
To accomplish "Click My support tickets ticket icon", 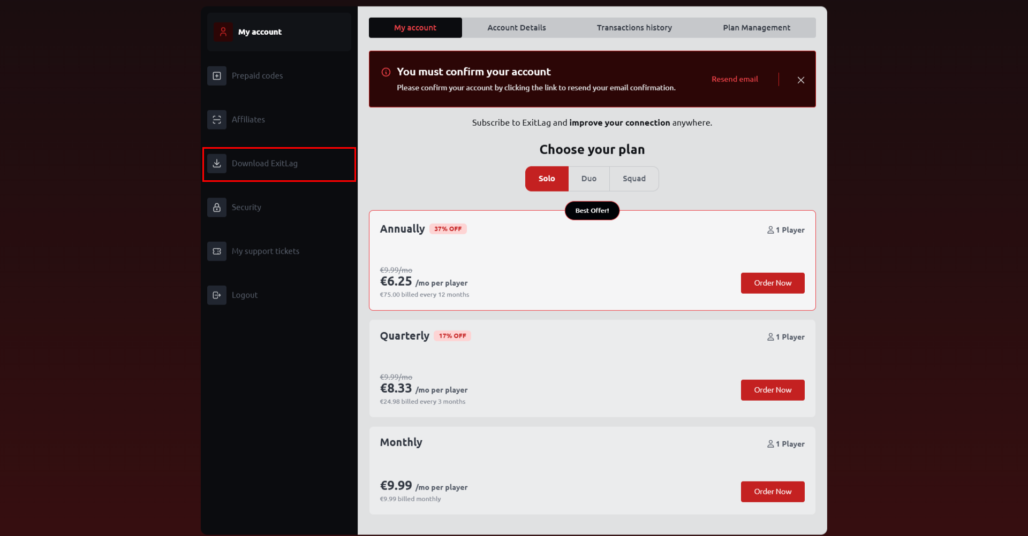I will pyautogui.click(x=217, y=251).
